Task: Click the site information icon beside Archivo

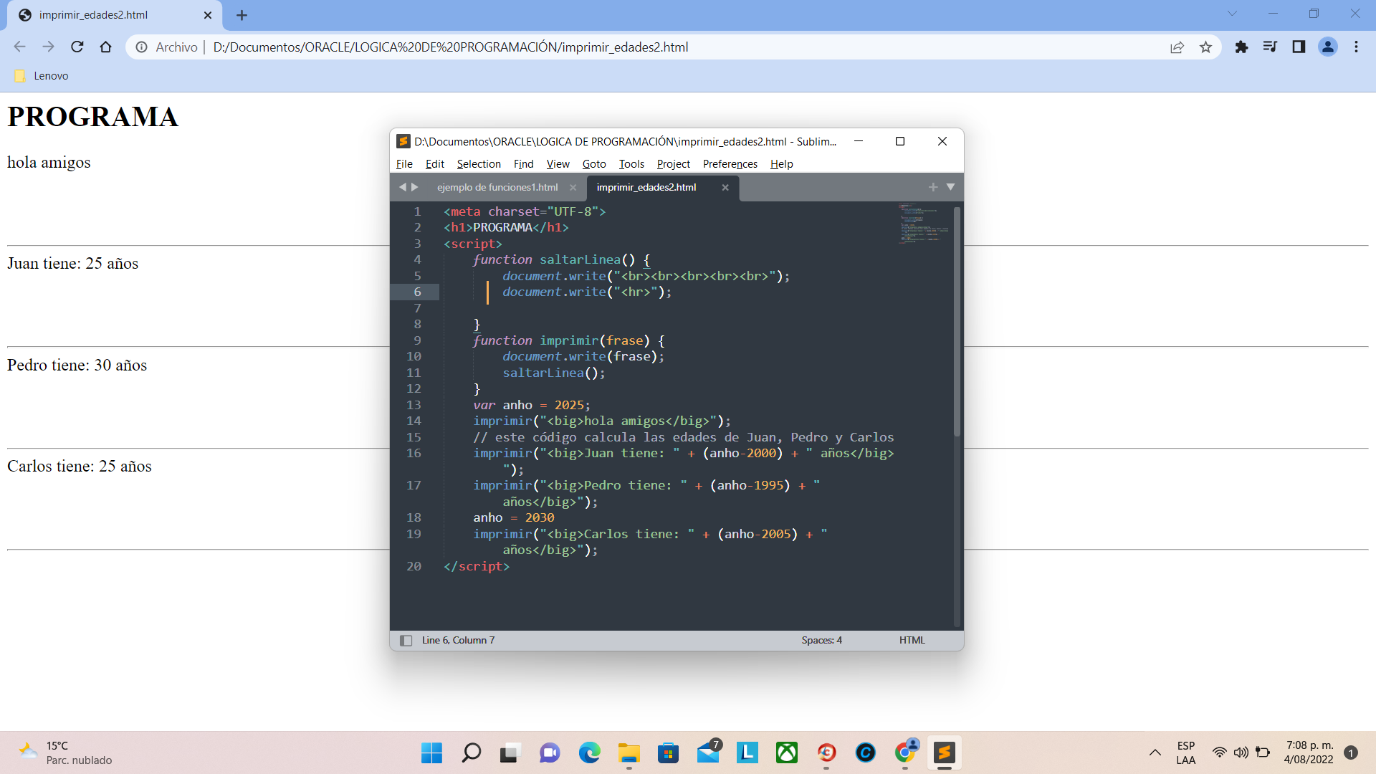Action: (142, 47)
